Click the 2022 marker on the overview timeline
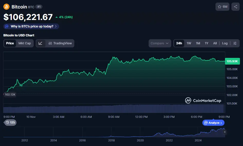Viewport: 243px width, 146px height. point(169,140)
